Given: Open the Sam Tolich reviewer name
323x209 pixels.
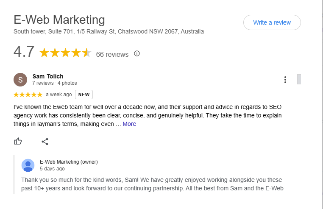Looking at the screenshot, I should pyautogui.click(x=48, y=76).
